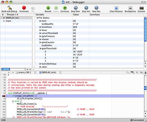This screenshot has width=147, height=122.
Task: Click the Value column header
Action: coord(81,15)
